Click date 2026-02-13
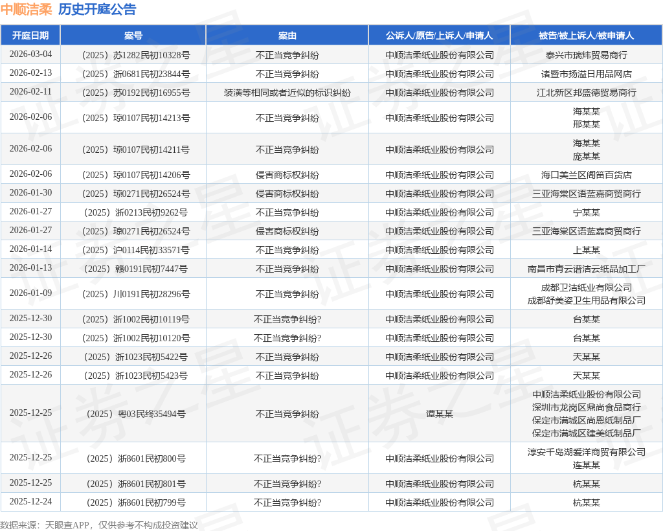The image size is (663, 531). (x=30, y=73)
